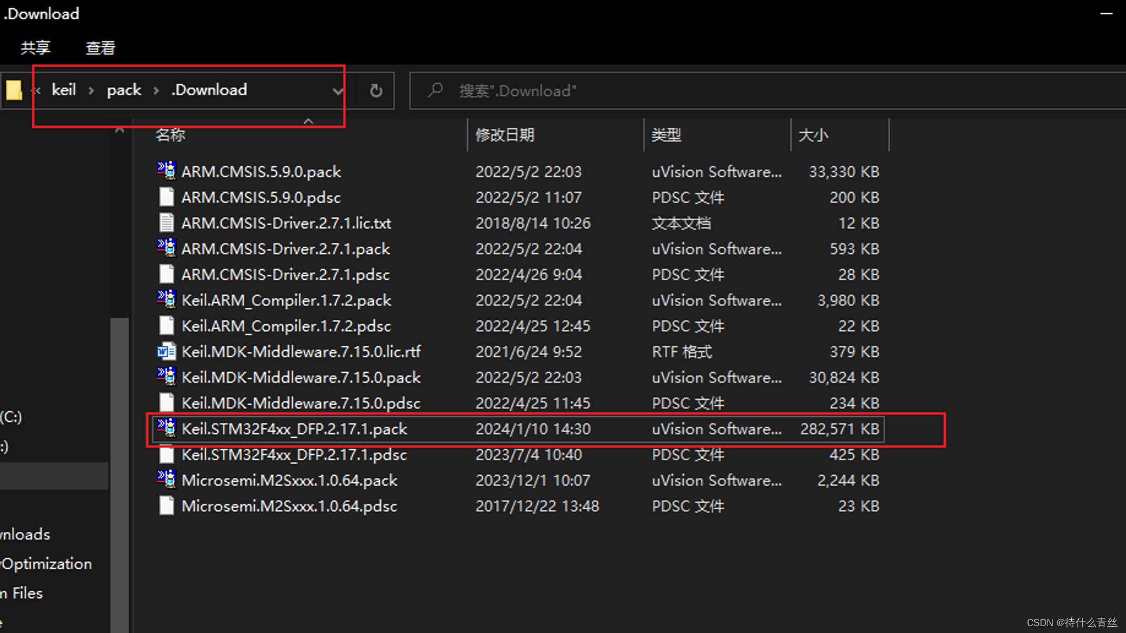Open the 共享 ribbon tab
Screen dimensions: 1126x633
[35, 48]
